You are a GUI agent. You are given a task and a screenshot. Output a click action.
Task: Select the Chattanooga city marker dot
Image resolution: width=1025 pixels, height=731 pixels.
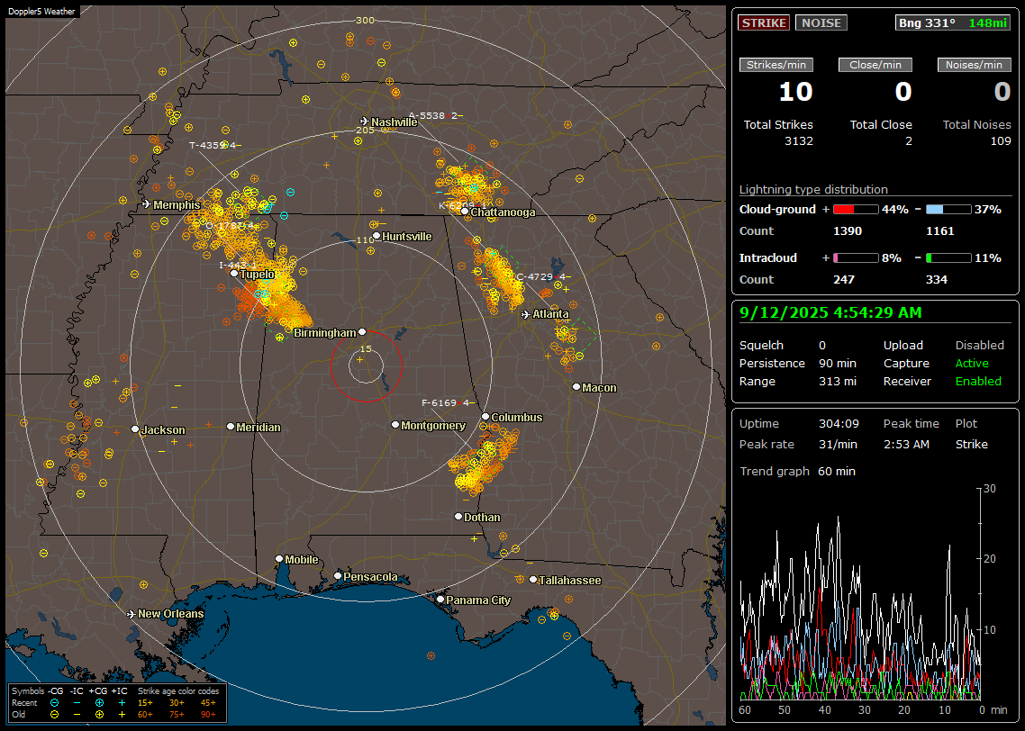coord(465,212)
